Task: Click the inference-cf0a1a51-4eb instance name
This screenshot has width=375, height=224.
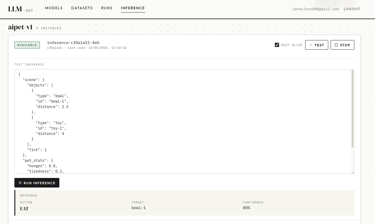Action: click(73, 43)
